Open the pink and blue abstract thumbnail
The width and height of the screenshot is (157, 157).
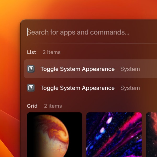click(114, 134)
